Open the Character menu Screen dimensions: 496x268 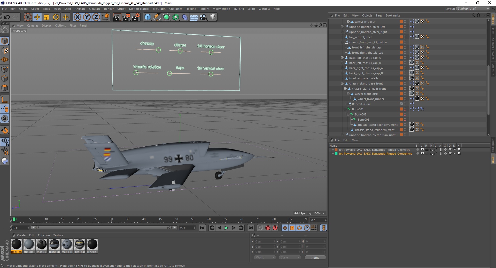click(x=175, y=9)
